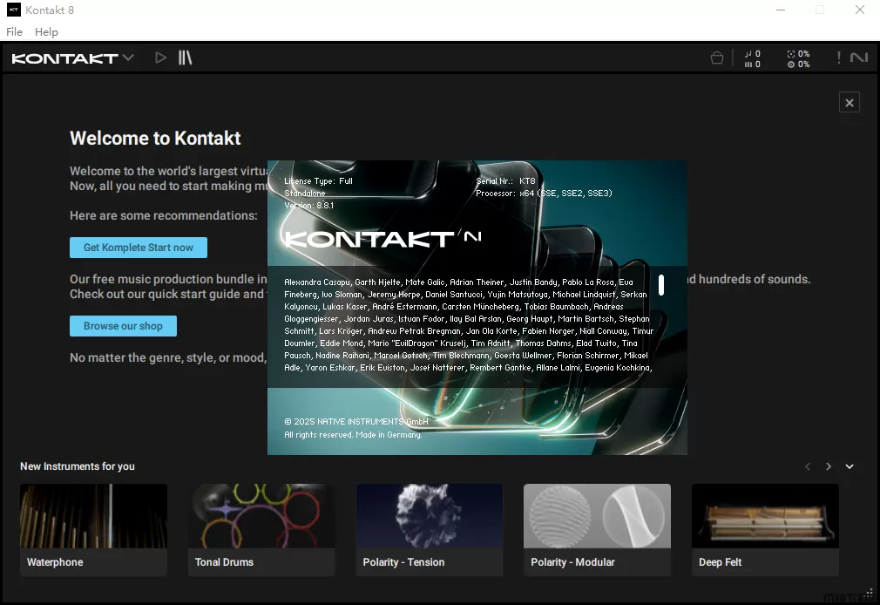880x605 pixels.
Task: Click Get Komplete Start now button
Action: click(139, 248)
